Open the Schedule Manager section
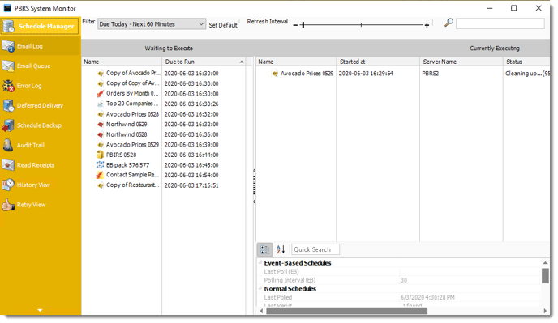 [x=40, y=26]
